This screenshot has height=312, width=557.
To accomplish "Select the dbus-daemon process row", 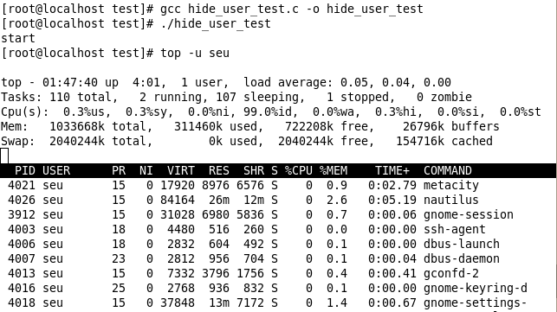I will pyautogui.click(x=279, y=258).
